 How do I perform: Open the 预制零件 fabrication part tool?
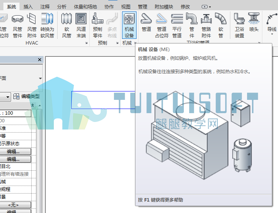click(x=98, y=26)
